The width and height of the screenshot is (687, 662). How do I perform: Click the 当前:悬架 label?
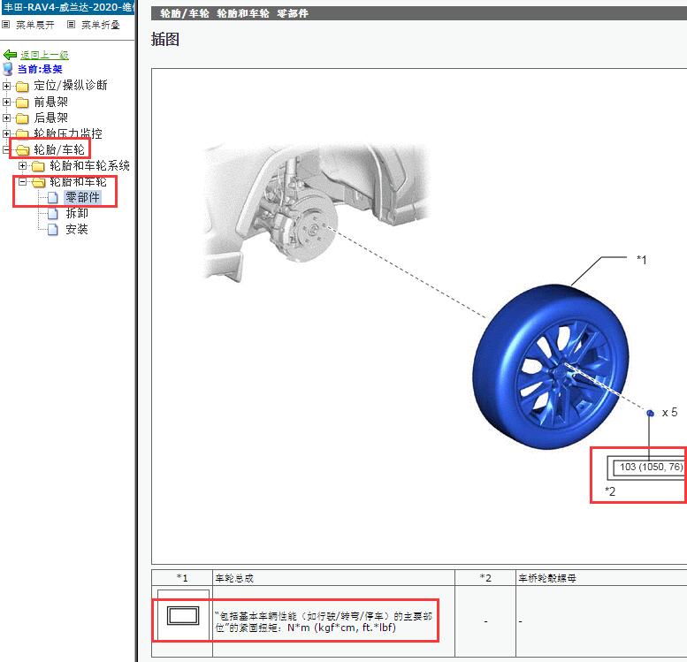coord(40,69)
